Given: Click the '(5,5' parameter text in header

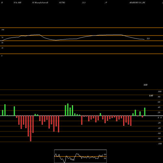Looking at the screenshot, I should (84, 3).
